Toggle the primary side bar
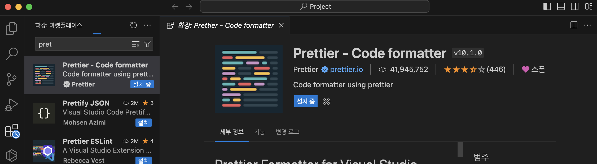The width and height of the screenshot is (597, 164). coord(547,6)
